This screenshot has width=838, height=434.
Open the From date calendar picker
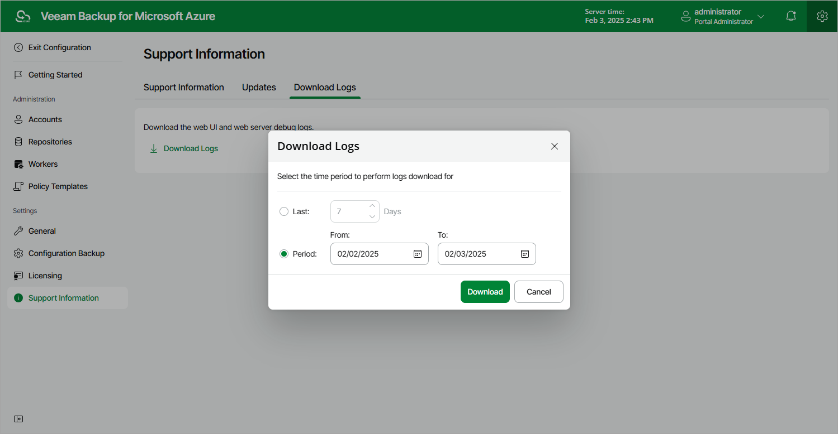418,254
